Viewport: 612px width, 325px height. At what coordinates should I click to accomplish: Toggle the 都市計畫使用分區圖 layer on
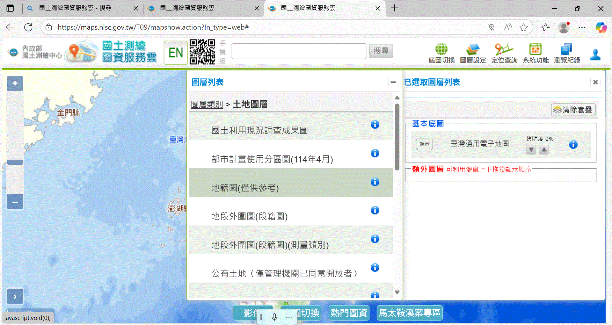coord(272,159)
